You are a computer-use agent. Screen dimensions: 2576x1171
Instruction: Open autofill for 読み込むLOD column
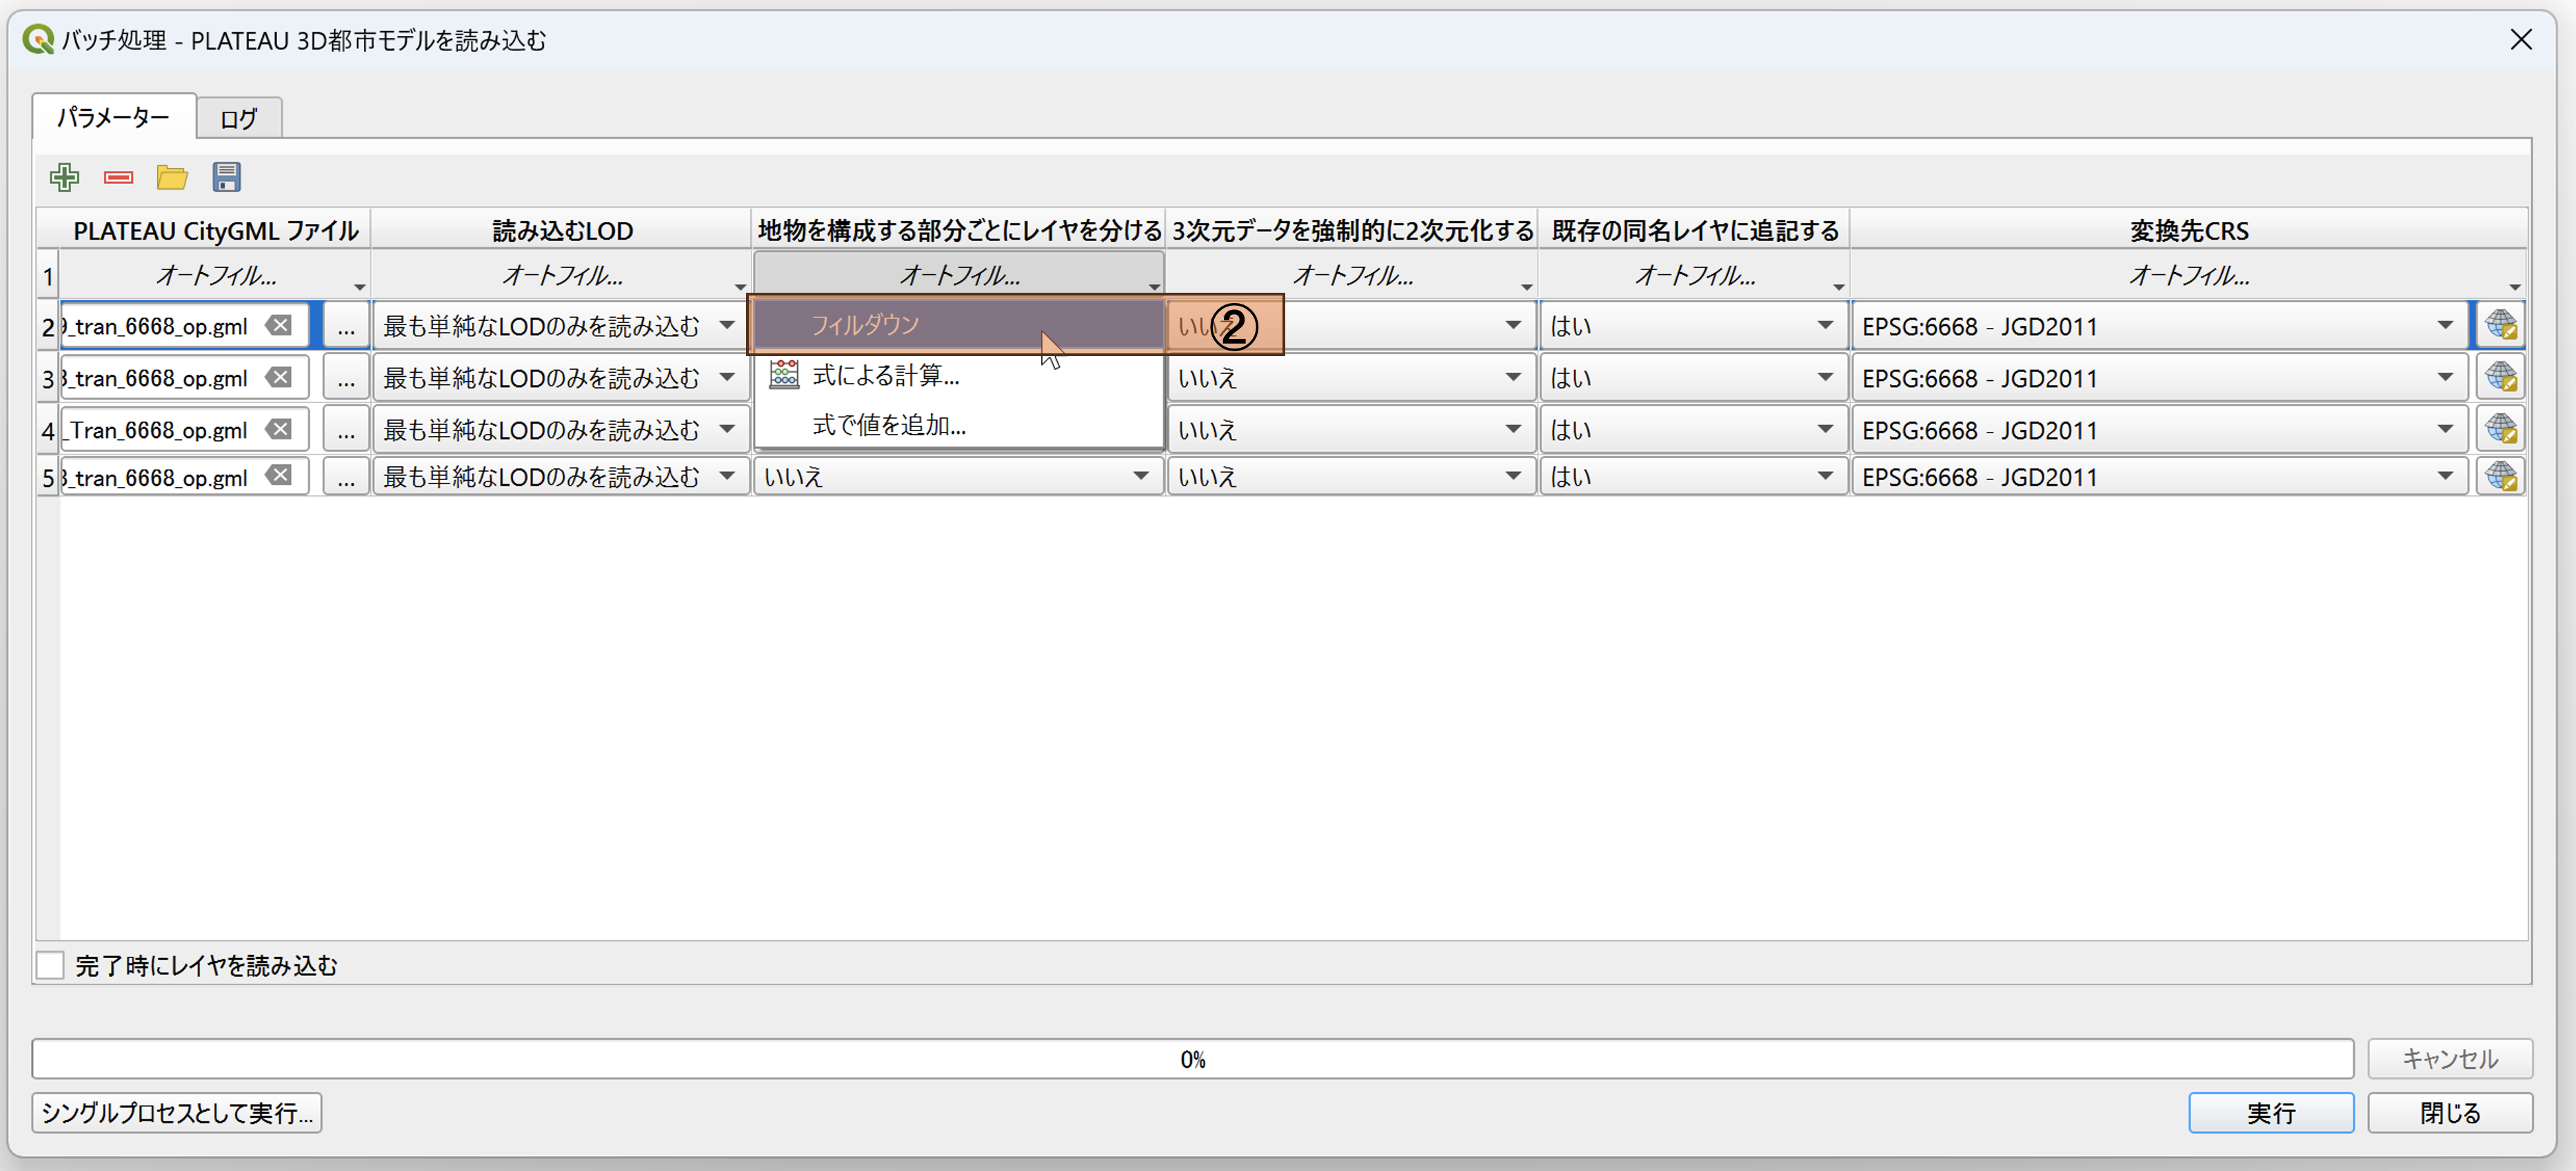[562, 276]
